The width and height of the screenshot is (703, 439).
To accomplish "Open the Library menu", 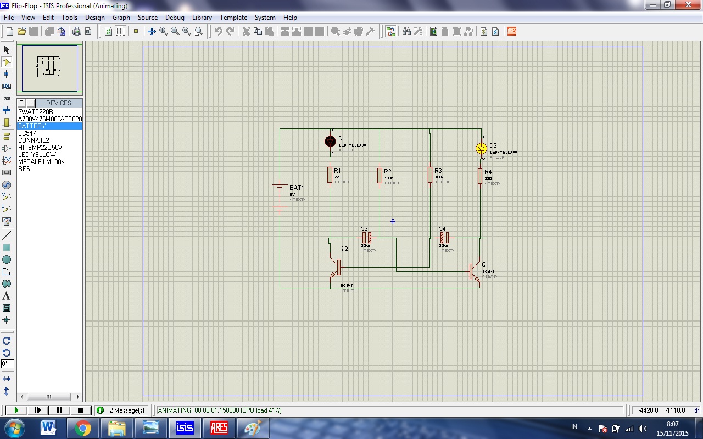I will (202, 17).
